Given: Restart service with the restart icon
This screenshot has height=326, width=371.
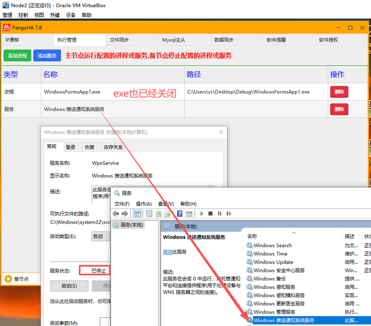Looking at the screenshot, I should [229, 214].
